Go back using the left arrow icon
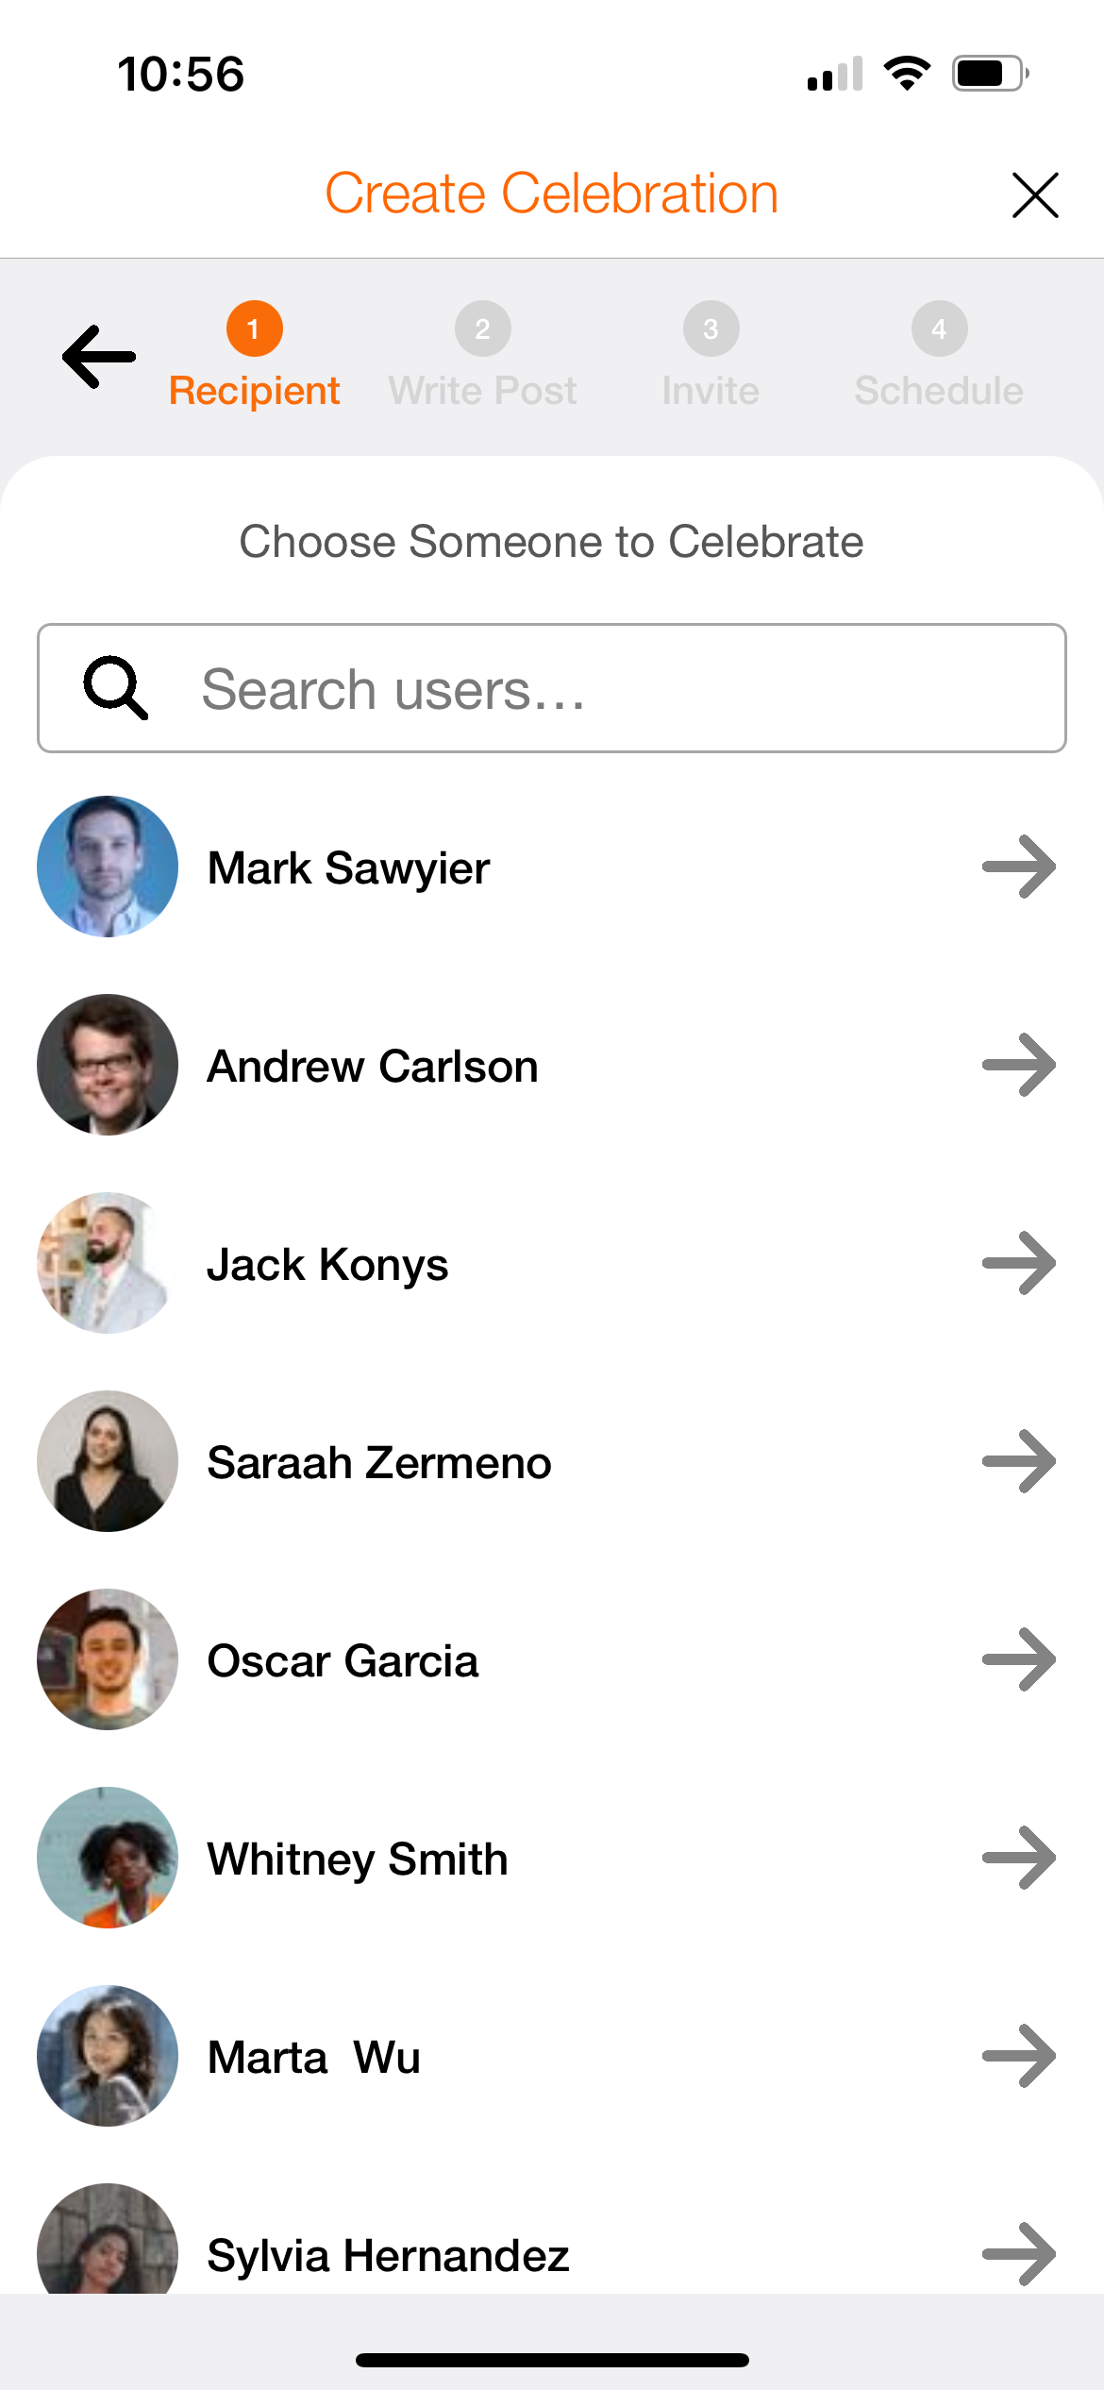 coord(99,357)
